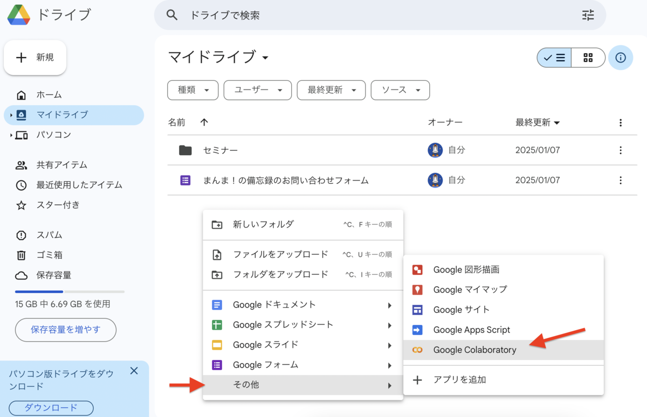
Task: Open その他 menu entry
Action: pyautogui.click(x=303, y=385)
